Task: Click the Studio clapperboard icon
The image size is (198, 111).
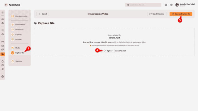Action: coord(12,48)
